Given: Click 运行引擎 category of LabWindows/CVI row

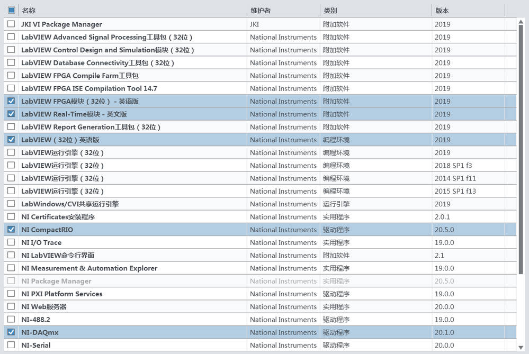Looking at the screenshot, I should [336, 204].
